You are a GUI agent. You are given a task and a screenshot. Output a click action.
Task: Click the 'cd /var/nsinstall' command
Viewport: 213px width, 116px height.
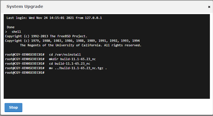(x=65, y=54)
